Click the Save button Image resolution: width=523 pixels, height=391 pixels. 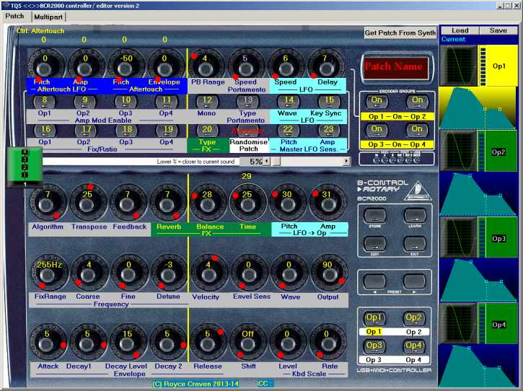(498, 31)
